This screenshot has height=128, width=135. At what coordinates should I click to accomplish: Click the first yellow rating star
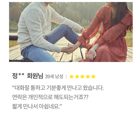pyautogui.click(x=71, y=77)
